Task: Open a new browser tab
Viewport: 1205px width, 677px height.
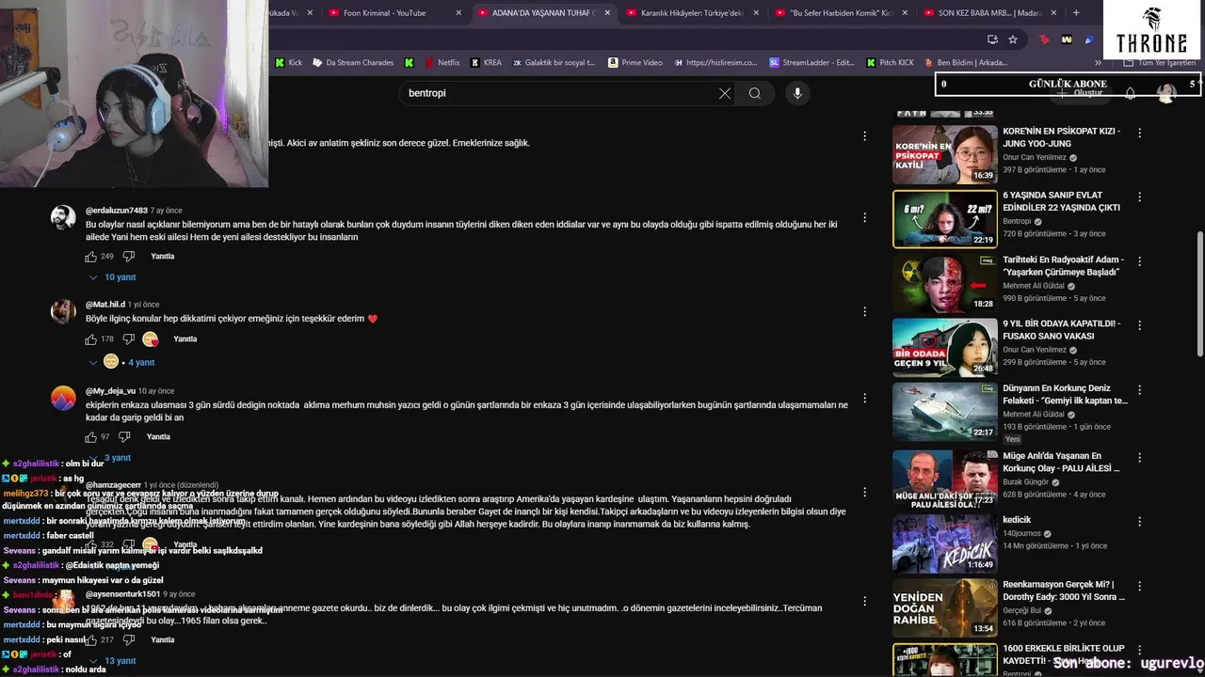Action: point(1077,13)
